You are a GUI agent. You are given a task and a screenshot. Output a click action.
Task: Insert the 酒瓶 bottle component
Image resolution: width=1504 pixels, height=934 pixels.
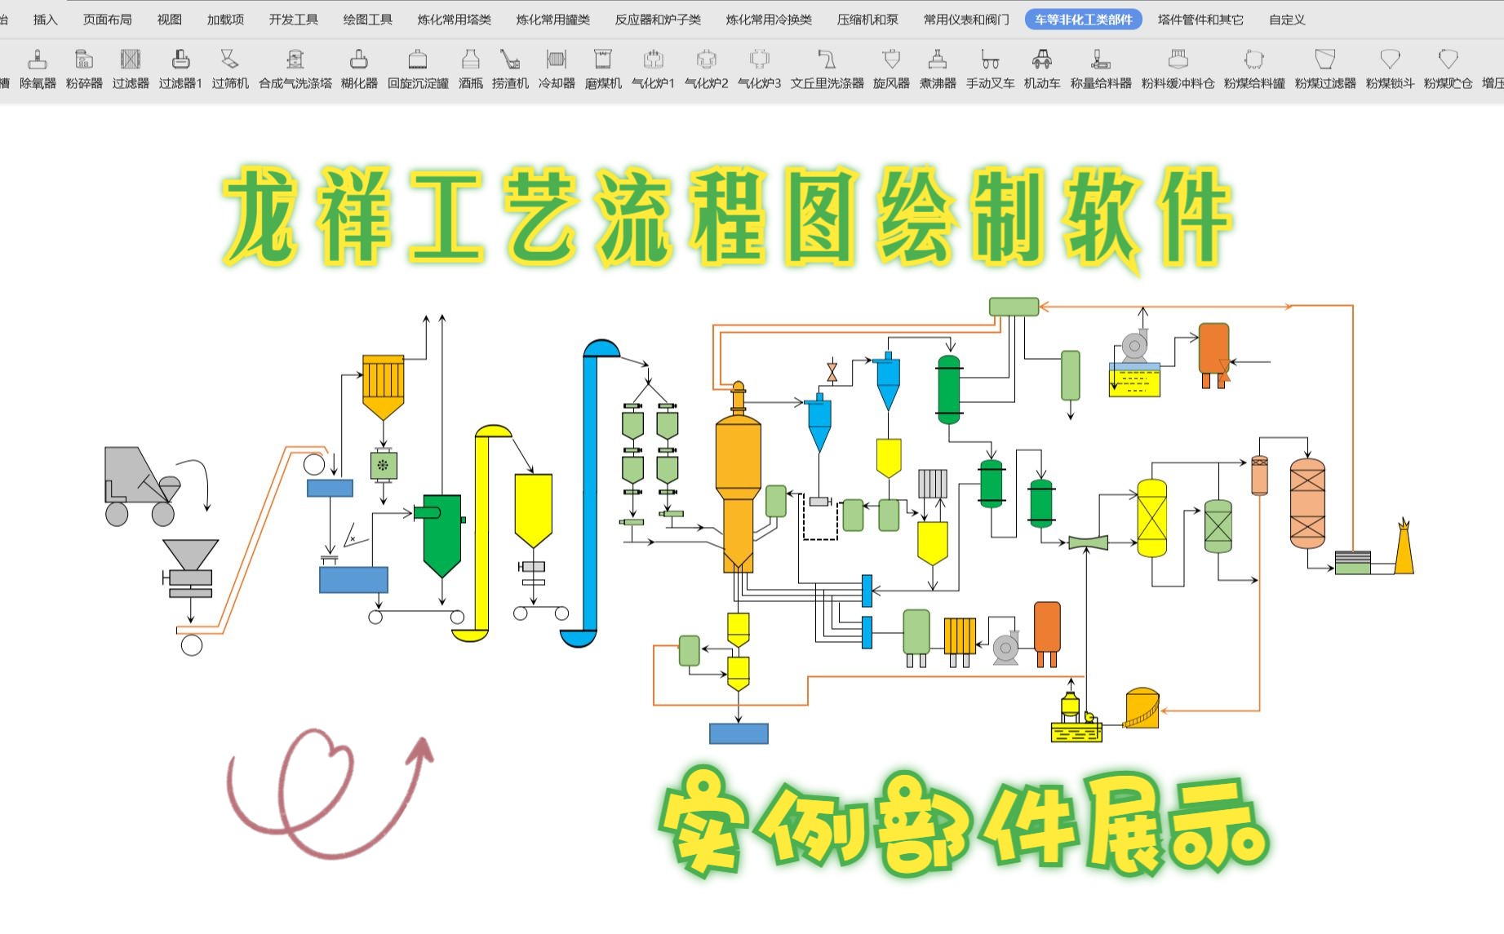click(471, 69)
